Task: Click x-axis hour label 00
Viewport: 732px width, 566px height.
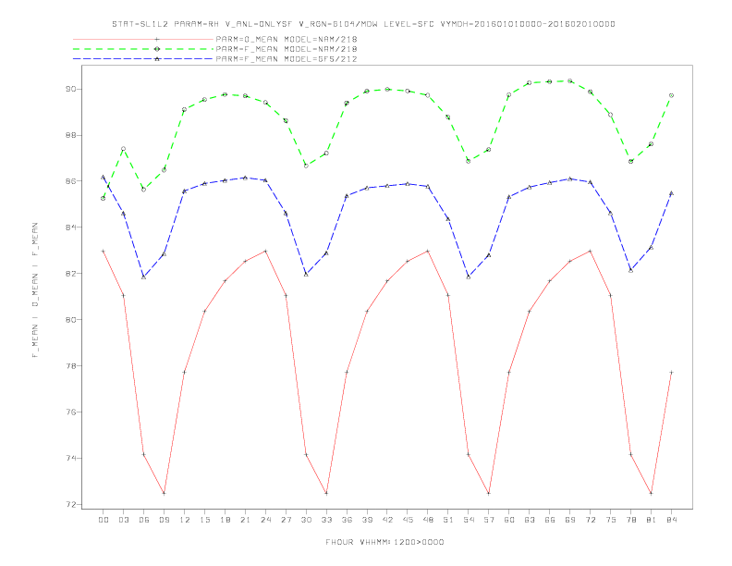Action: (x=104, y=520)
